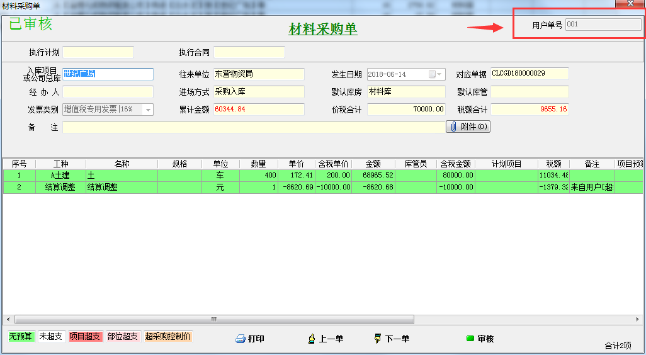Click the 计划项目 column header
The width and height of the screenshot is (646, 355).
(506, 164)
